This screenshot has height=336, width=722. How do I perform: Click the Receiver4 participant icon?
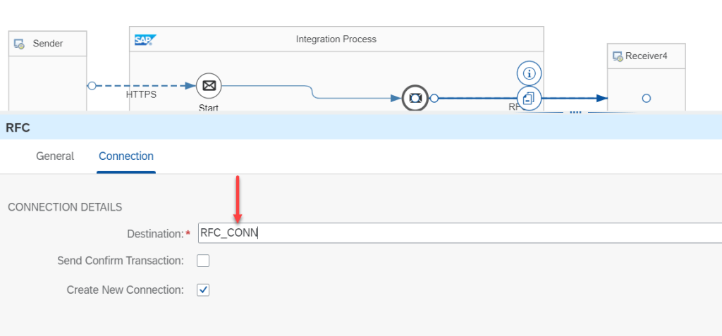pyautogui.click(x=618, y=56)
